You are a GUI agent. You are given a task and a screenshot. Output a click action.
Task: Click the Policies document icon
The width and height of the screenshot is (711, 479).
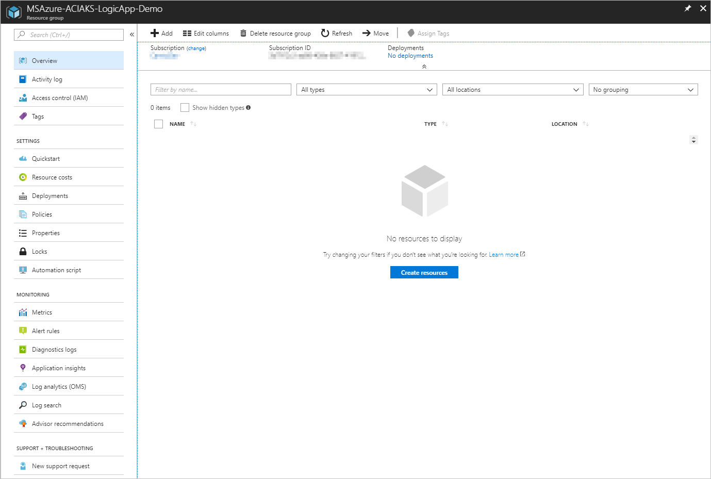point(23,214)
